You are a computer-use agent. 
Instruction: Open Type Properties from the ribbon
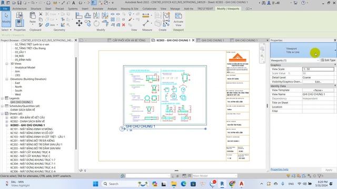[x=19, y=15]
